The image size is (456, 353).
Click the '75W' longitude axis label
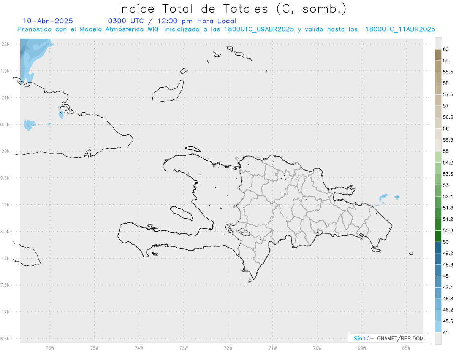[94, 348]
